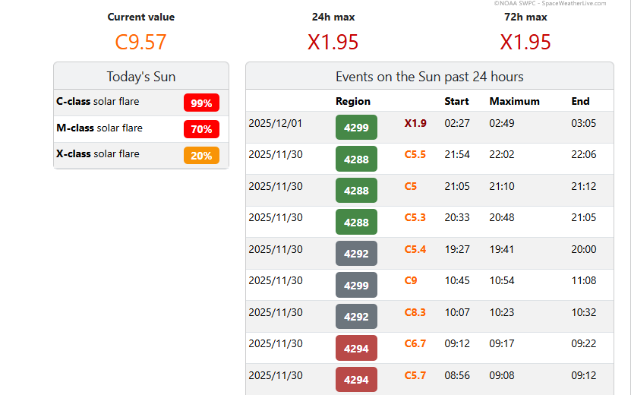
Task: Click Events on the Sun past 24 hours header
Action: pos(430,76)
